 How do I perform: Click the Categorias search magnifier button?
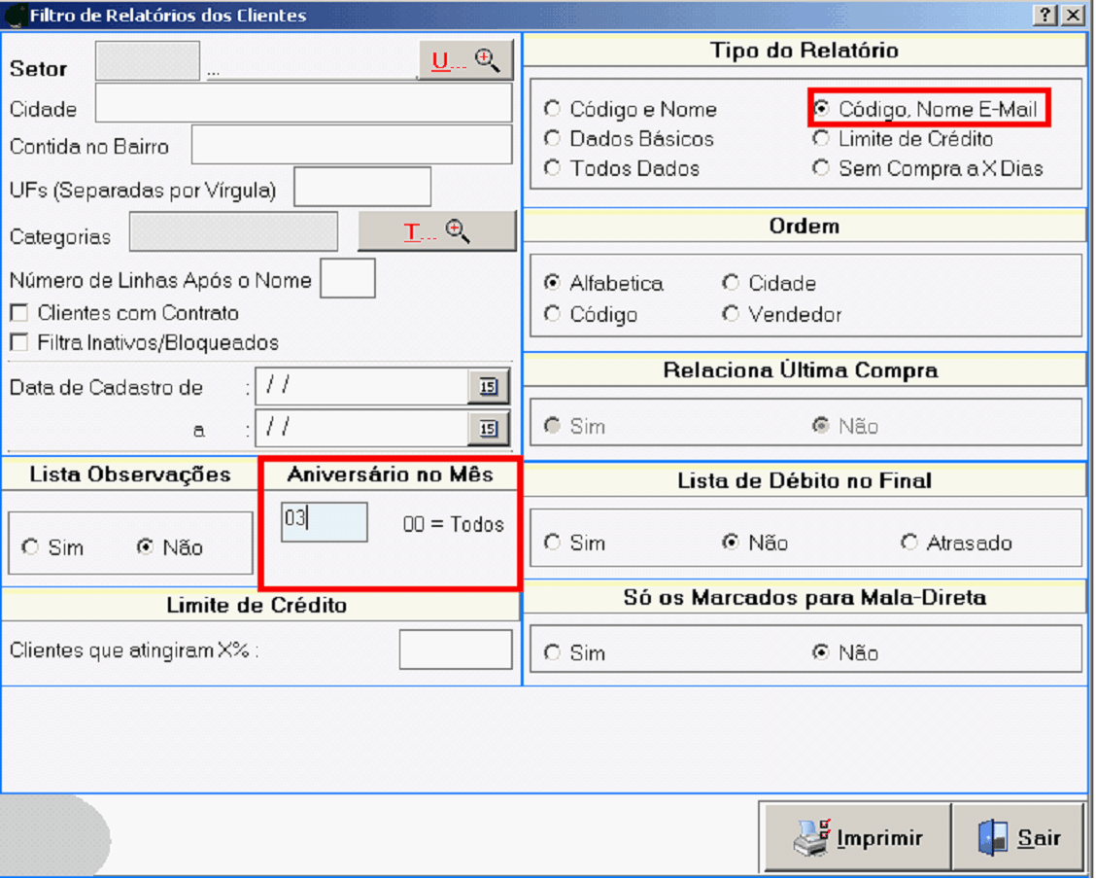436,231
